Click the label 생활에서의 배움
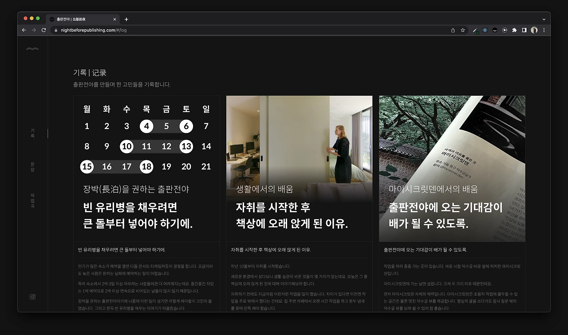 (x=264, y=189)
